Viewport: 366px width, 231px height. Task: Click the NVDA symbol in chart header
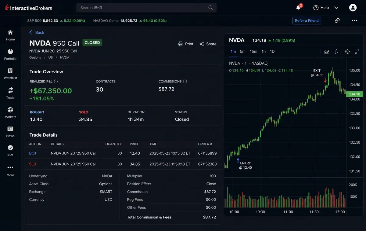coord(237,40)
